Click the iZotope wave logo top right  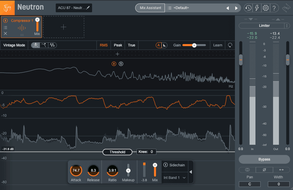coord(286,8)
